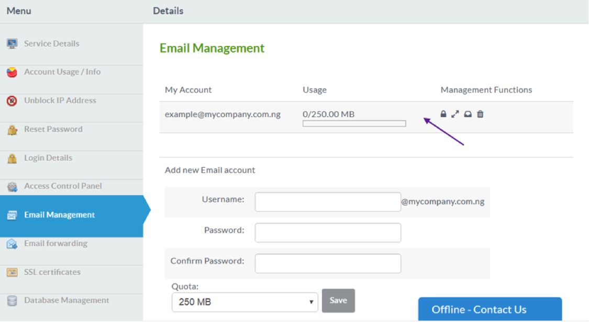Click the certificate icon beside SSL certificates
This screenshot has height=322, width=589.
pyautogui.click(x=12, y=272)
